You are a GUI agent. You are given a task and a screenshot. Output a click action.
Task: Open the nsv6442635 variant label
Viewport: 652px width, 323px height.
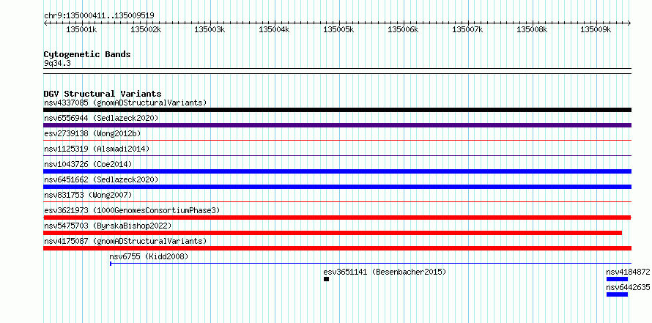628,287
